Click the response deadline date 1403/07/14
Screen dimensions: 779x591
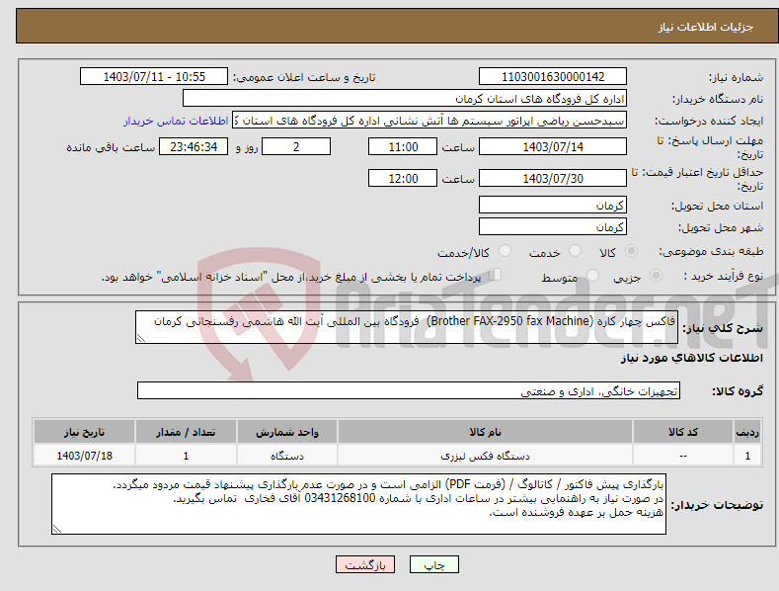tap(553, 146)
